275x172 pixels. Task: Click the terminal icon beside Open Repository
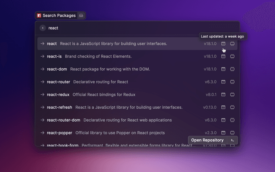coord(232,140)
